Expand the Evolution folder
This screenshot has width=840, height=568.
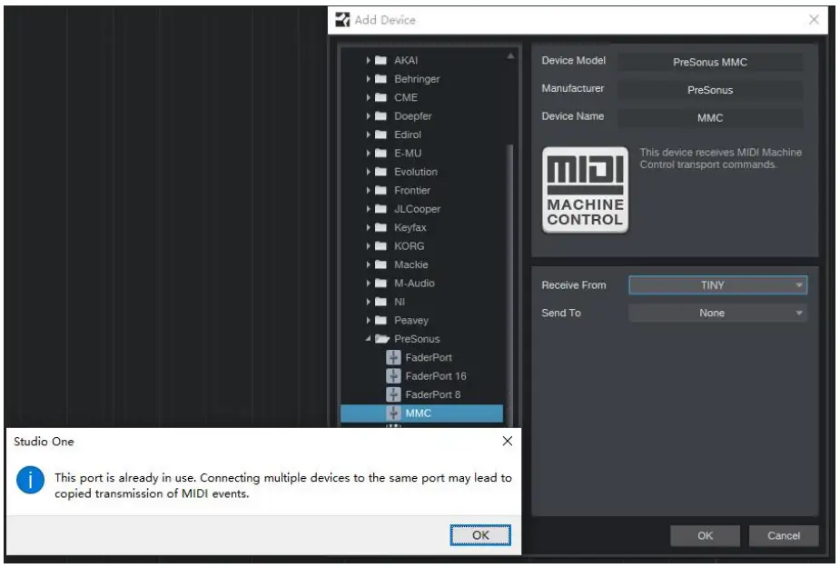368,172
